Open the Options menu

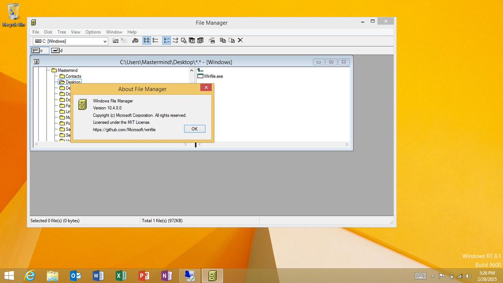coord(93,32)
